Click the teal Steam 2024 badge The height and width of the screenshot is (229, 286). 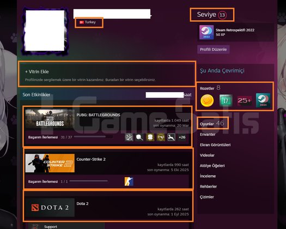tap(263, 100)
